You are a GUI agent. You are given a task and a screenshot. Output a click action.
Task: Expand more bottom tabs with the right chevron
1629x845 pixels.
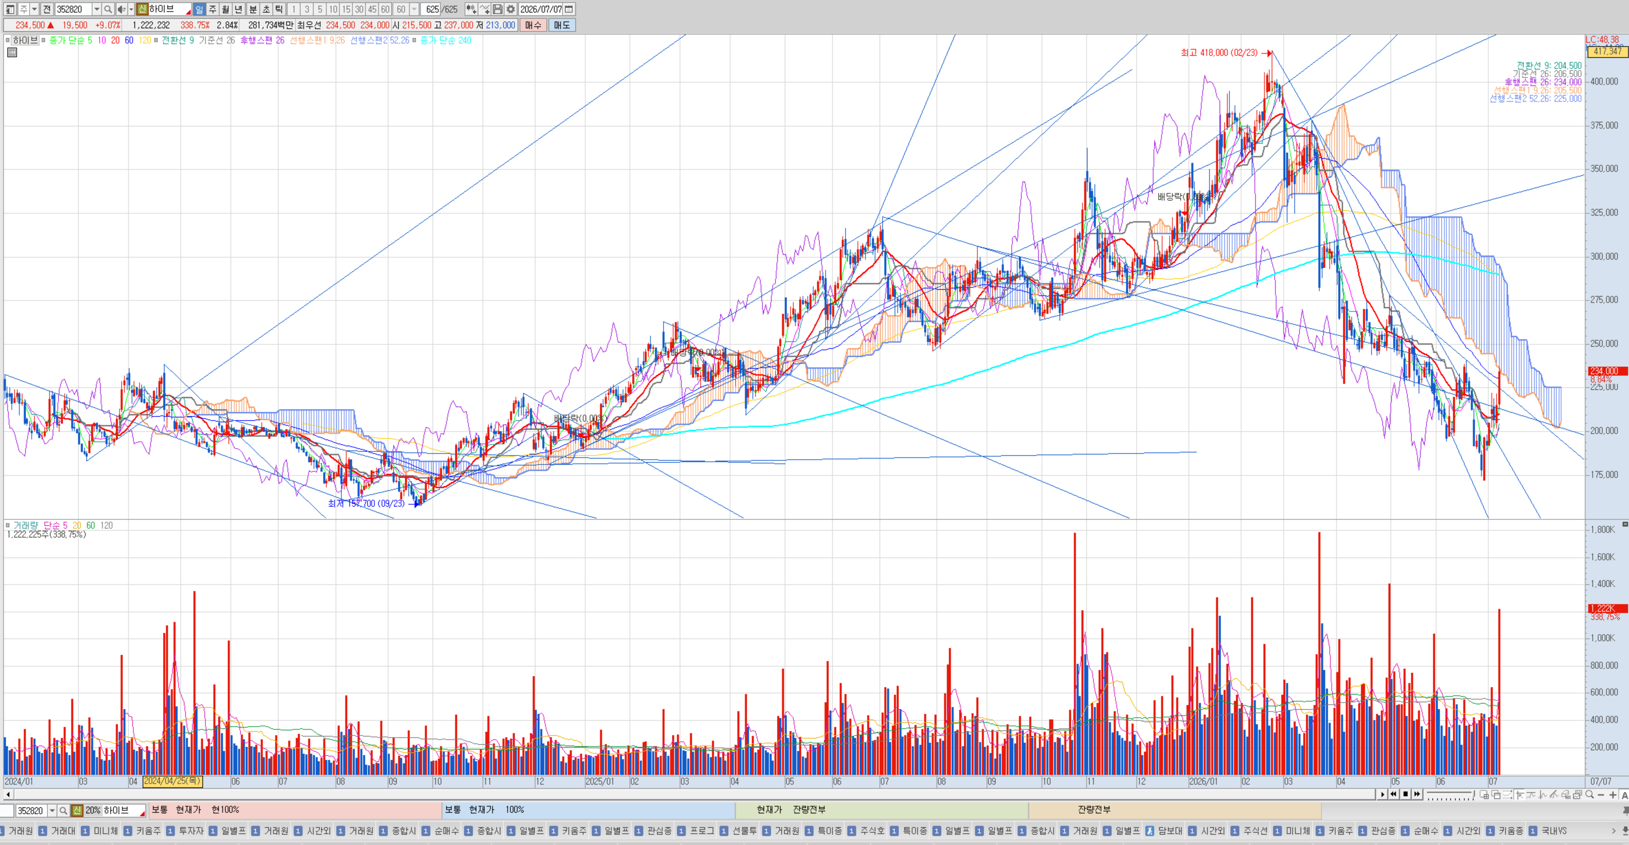(1614, 830)
